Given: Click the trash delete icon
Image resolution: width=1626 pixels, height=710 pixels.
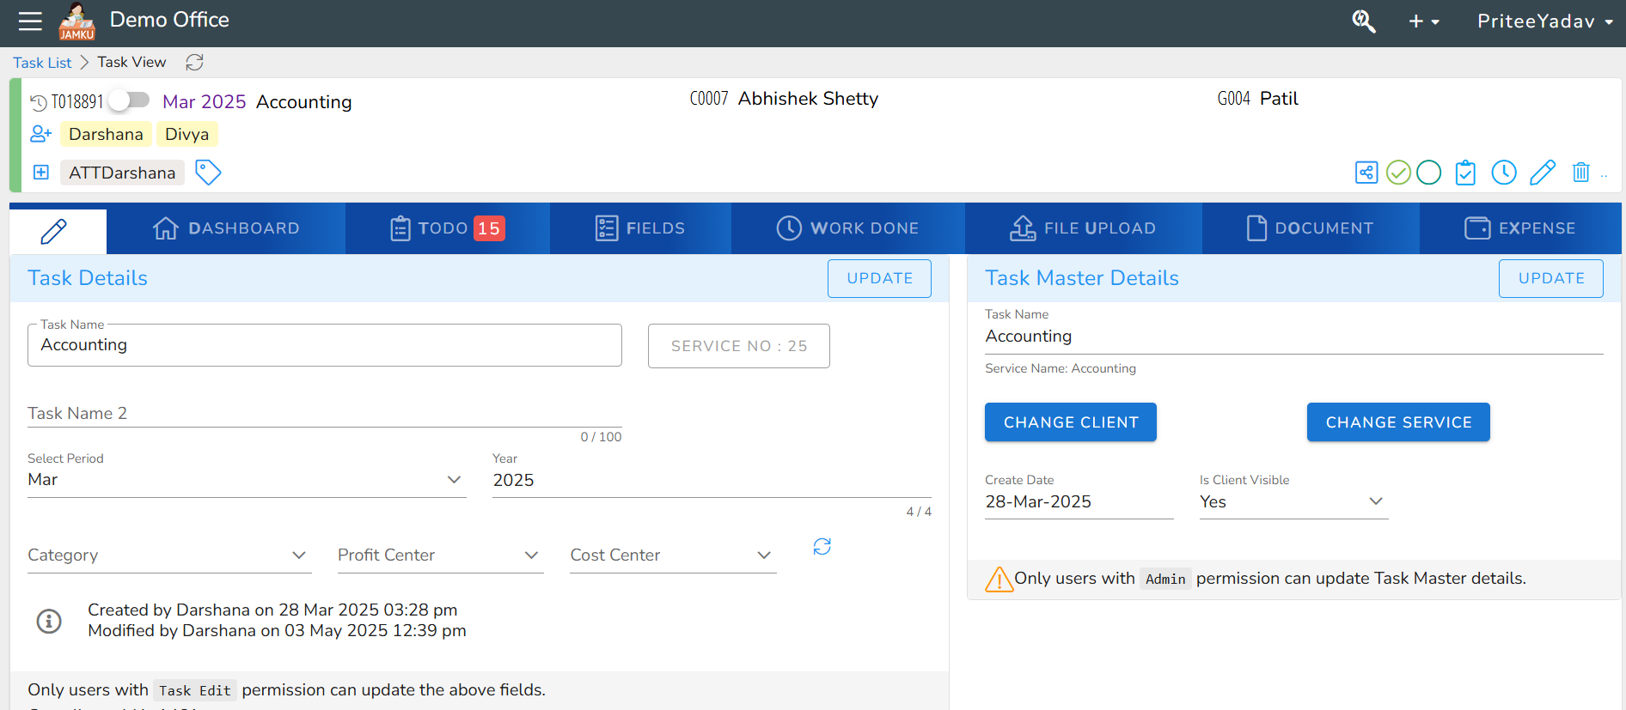Looking at the screenshot, I should point(1580,173).
